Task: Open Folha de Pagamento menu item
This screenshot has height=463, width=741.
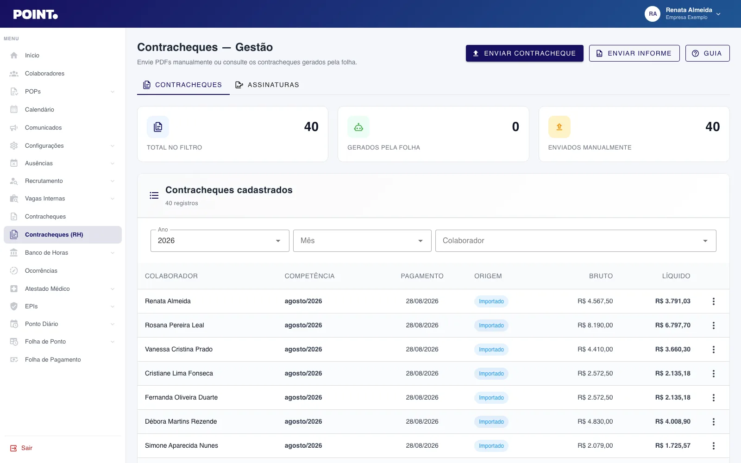Action: click(63, 360)
